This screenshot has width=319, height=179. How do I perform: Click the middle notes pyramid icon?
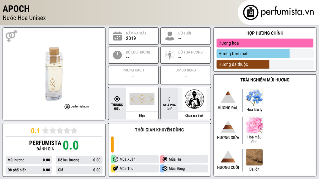click(228, 127)
